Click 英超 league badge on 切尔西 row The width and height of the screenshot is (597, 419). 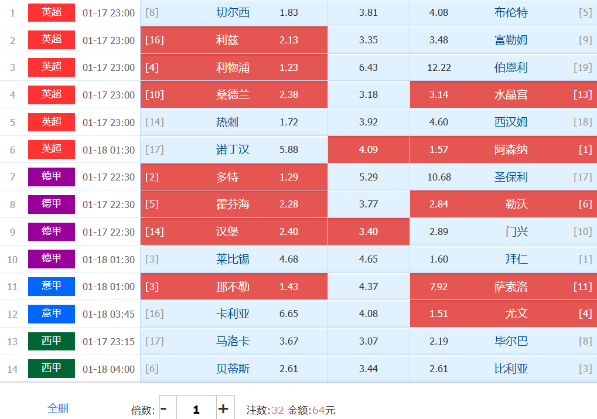[52, 12]
